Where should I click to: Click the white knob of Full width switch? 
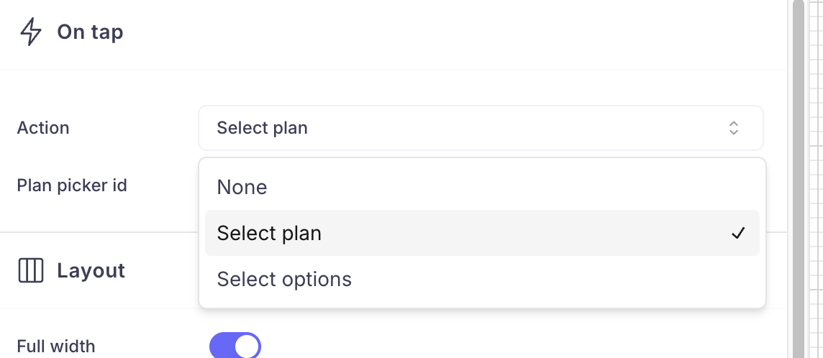pyautogui.click(x=247, y=346)
